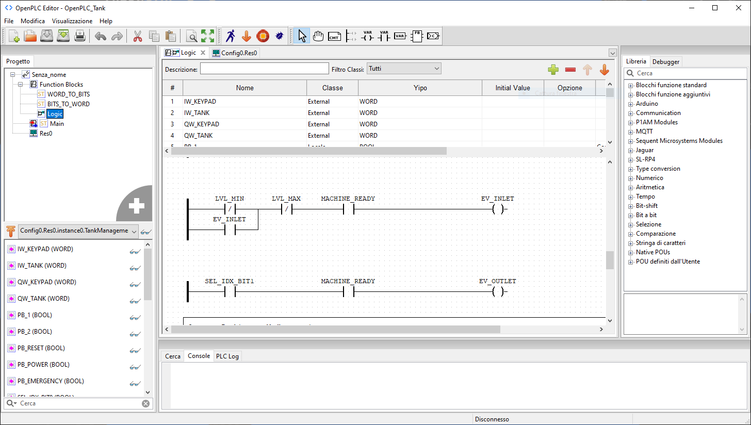
Task: Collapse the Senza_nome project node
Action: (x=12, y=75)
